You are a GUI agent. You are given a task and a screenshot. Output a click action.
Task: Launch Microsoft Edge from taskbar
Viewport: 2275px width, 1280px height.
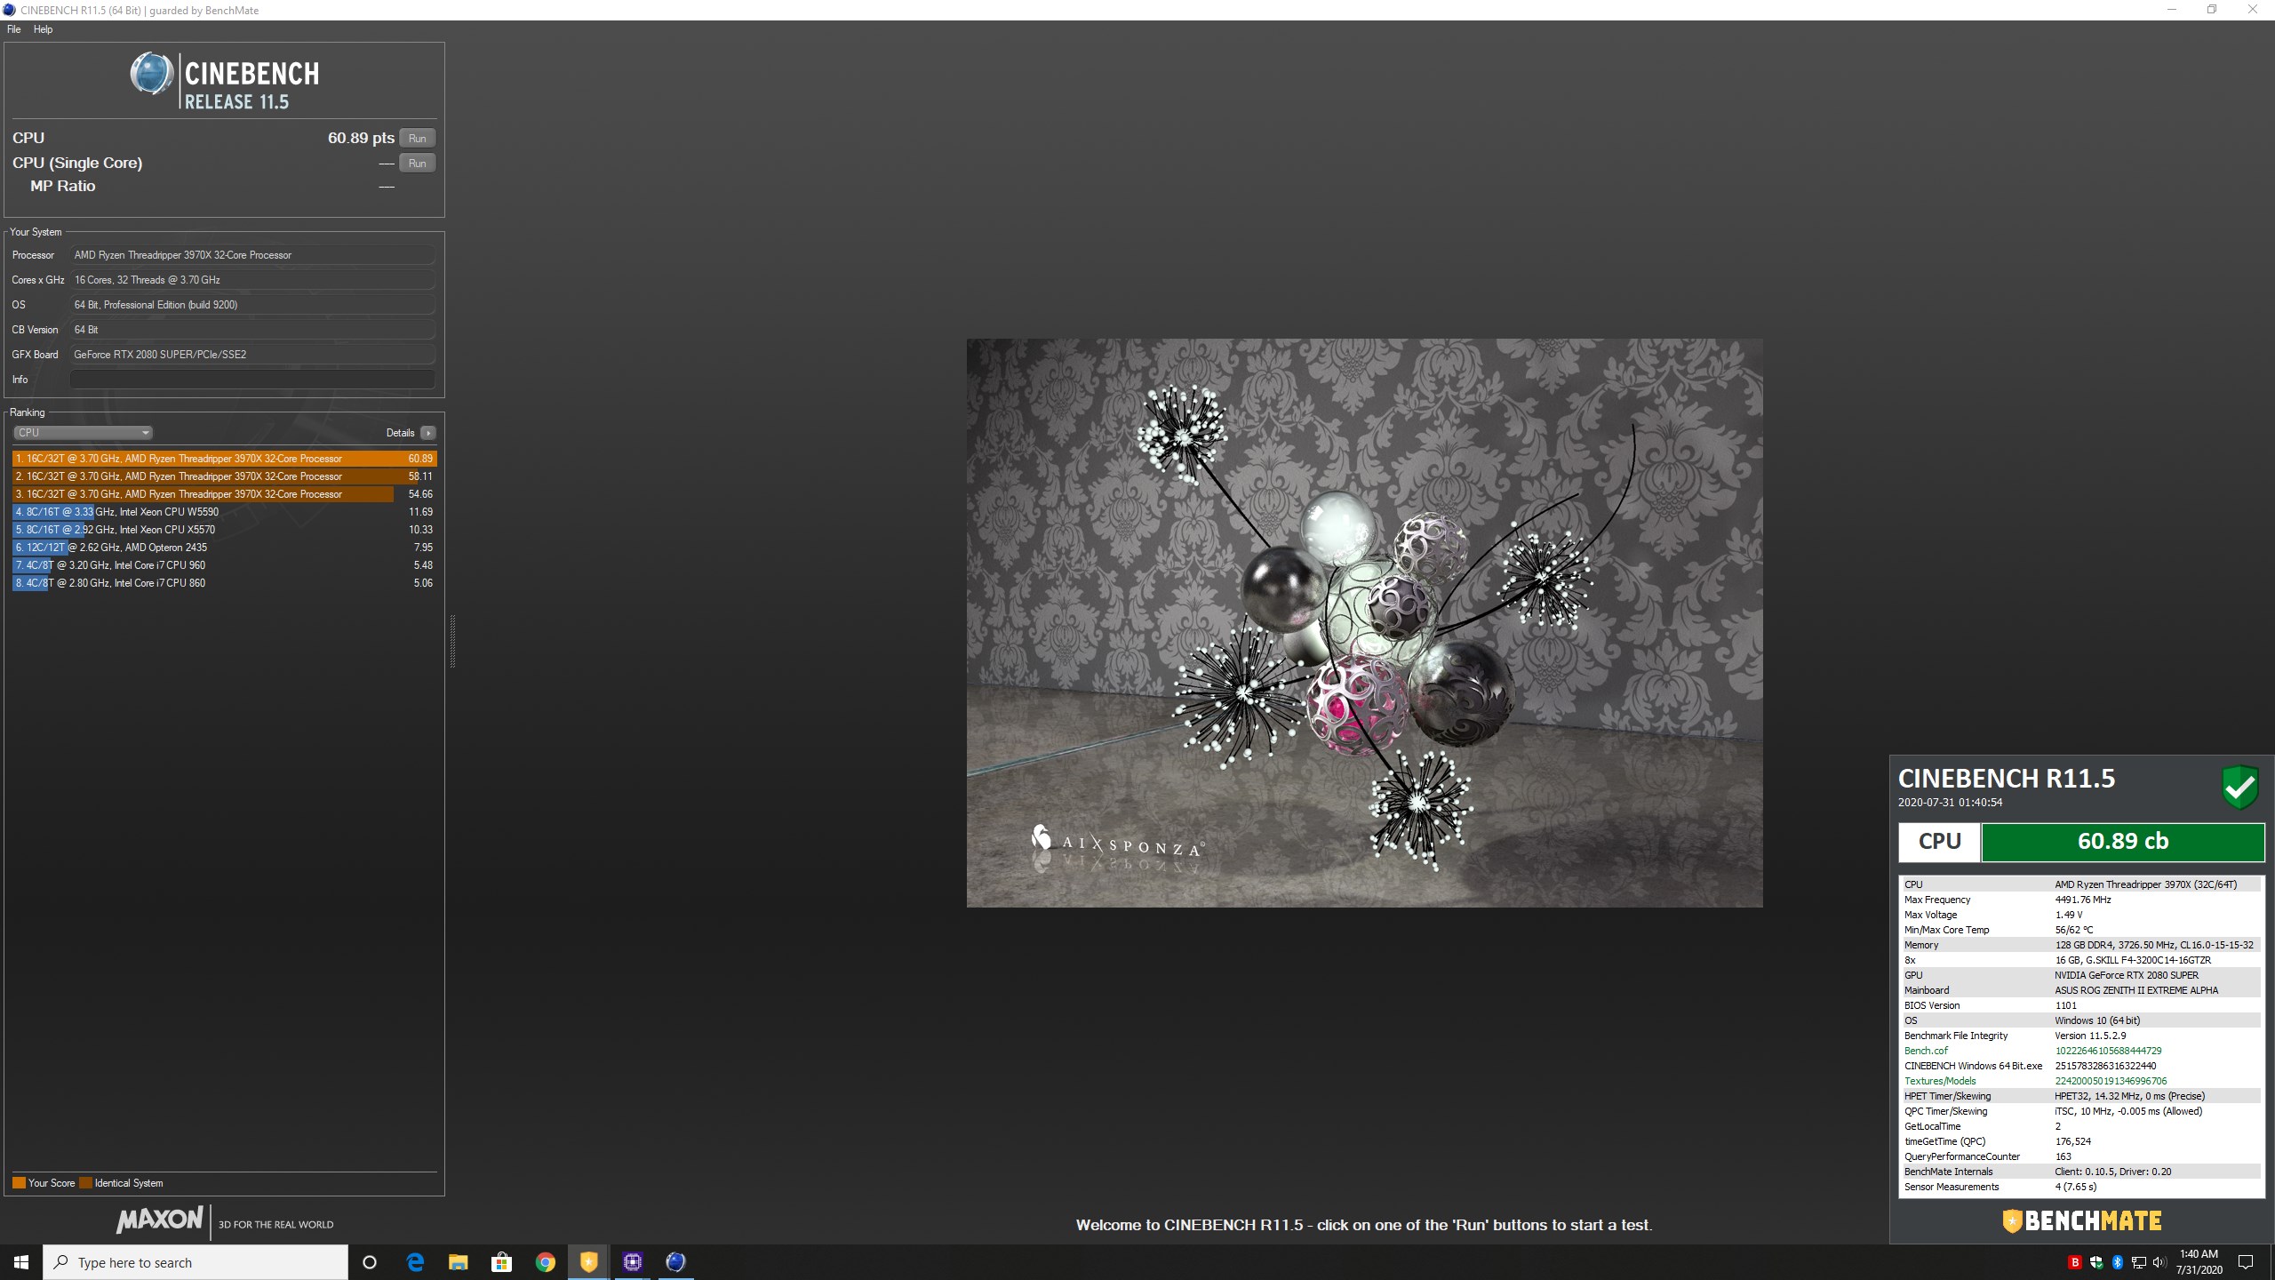click(415, 1262)
